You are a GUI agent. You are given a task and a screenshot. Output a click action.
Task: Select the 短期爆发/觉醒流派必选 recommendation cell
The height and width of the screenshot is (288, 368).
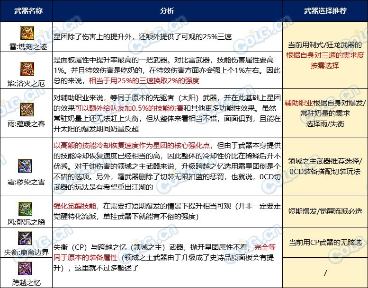coord(325,211)
